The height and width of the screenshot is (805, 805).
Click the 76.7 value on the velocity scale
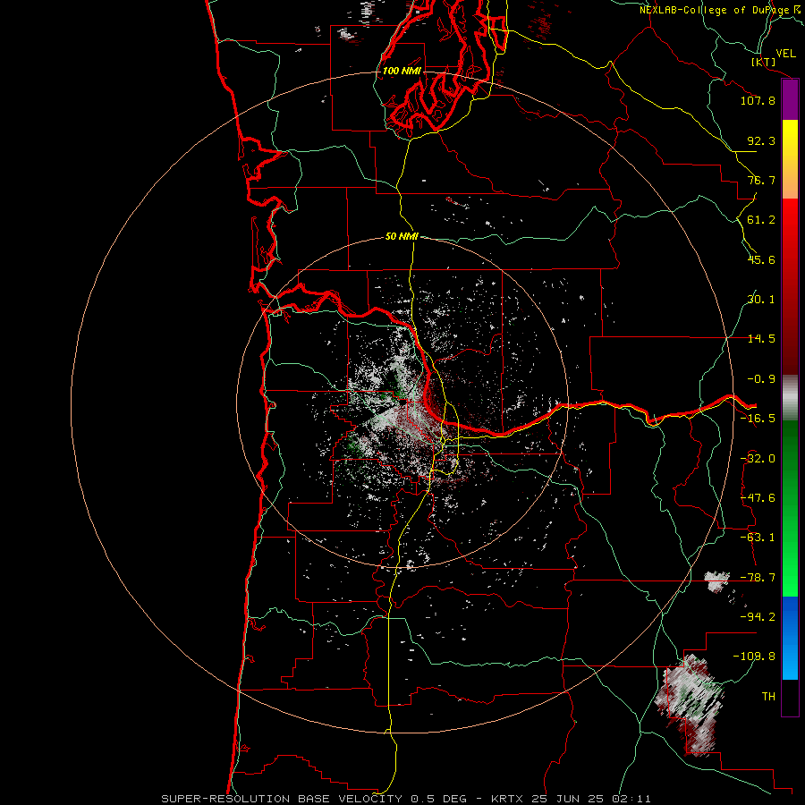coord(761,180)
